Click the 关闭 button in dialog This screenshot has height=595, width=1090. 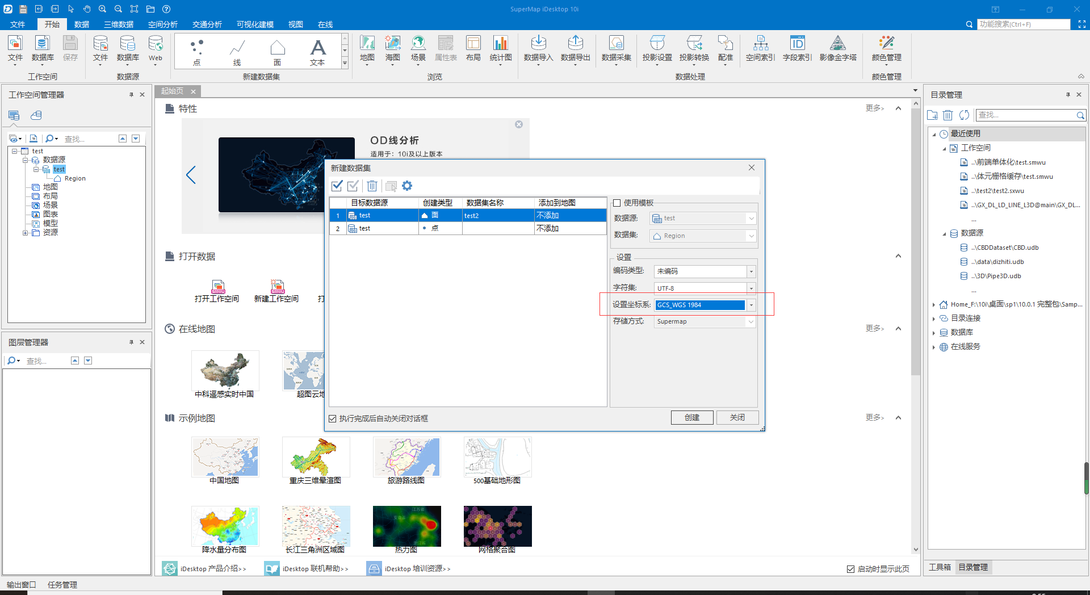[737, 417]
